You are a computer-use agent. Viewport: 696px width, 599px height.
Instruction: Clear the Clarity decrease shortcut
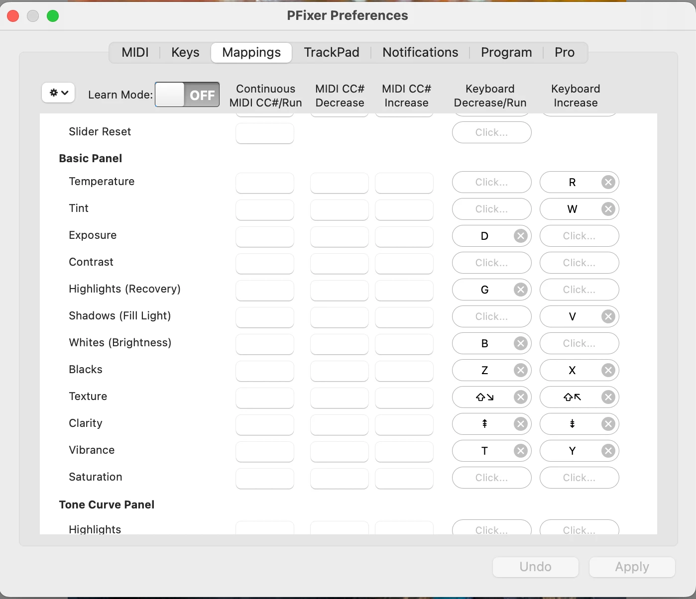click(x=520, y=424)
